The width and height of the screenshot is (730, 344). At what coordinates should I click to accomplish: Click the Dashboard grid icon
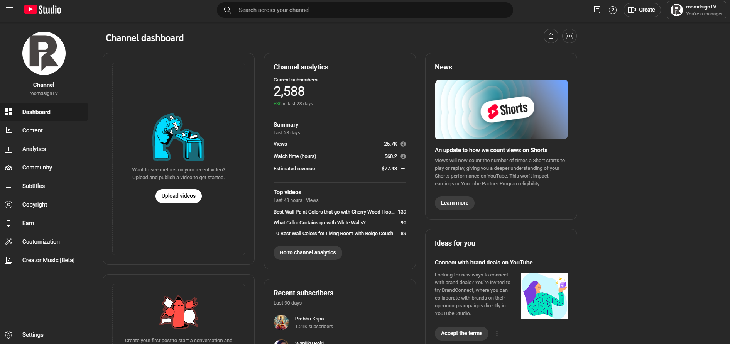point(8,112)
